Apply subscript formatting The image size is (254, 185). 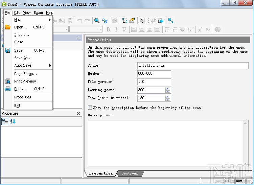208,29
